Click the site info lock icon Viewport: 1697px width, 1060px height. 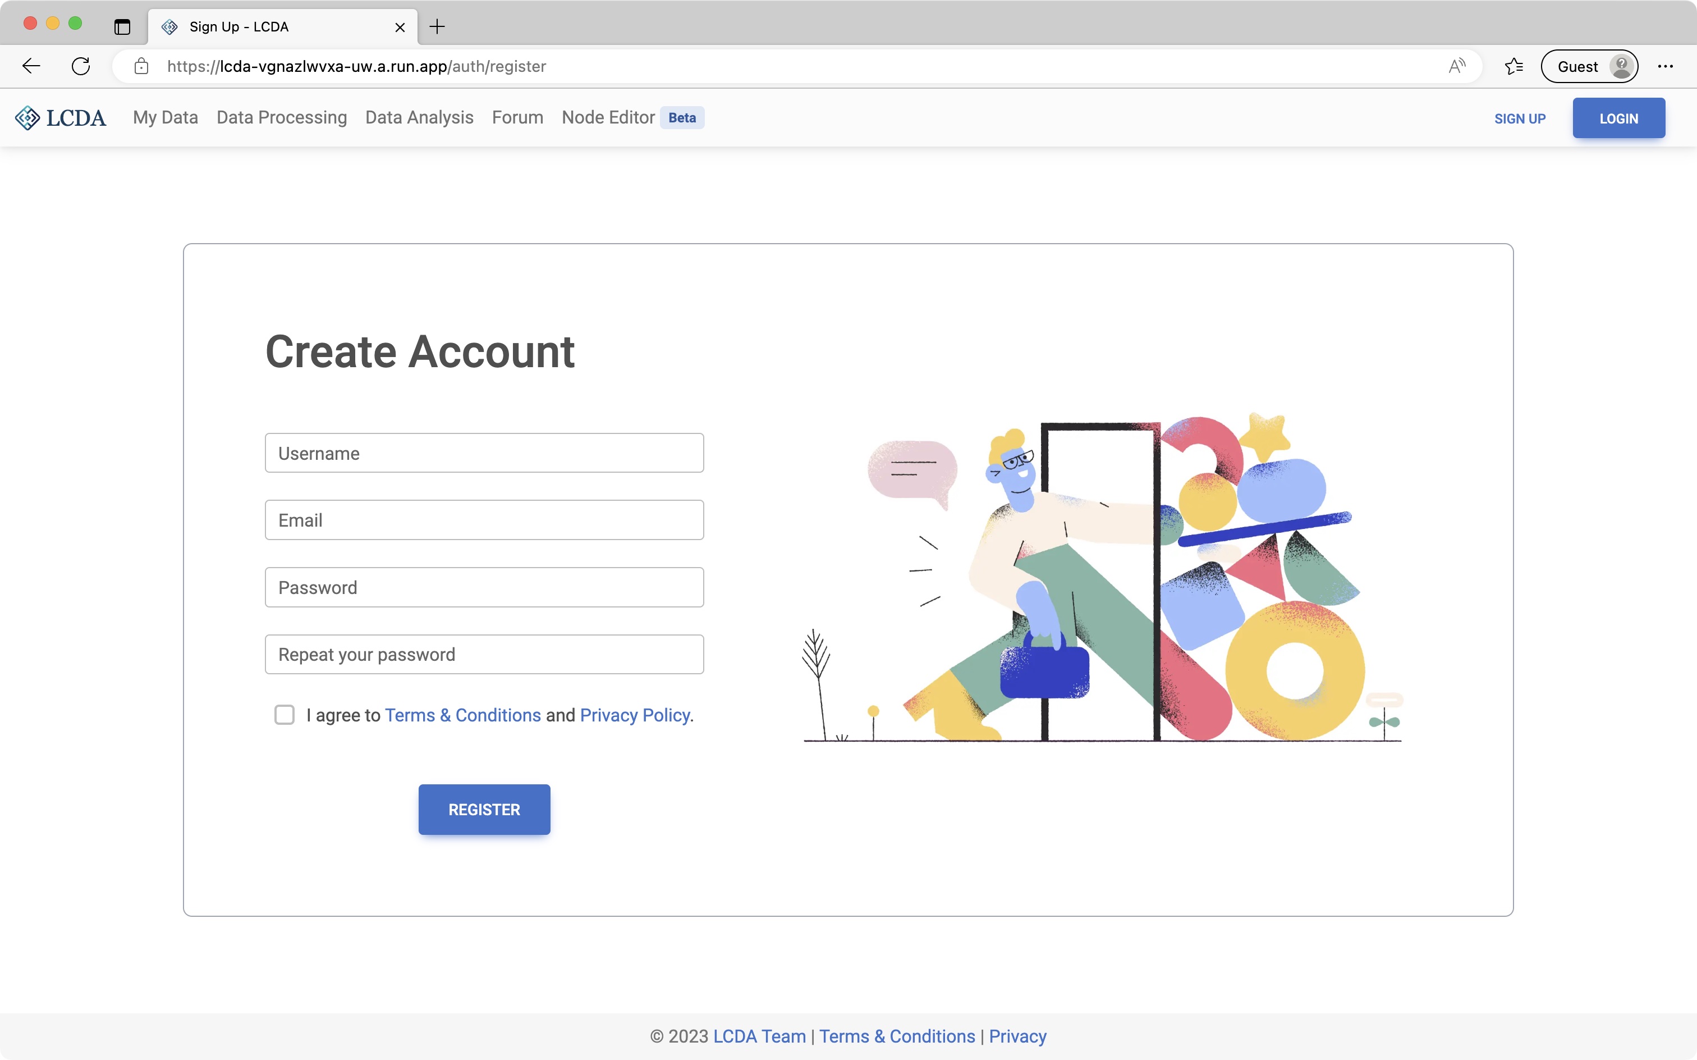coord(141,66)
